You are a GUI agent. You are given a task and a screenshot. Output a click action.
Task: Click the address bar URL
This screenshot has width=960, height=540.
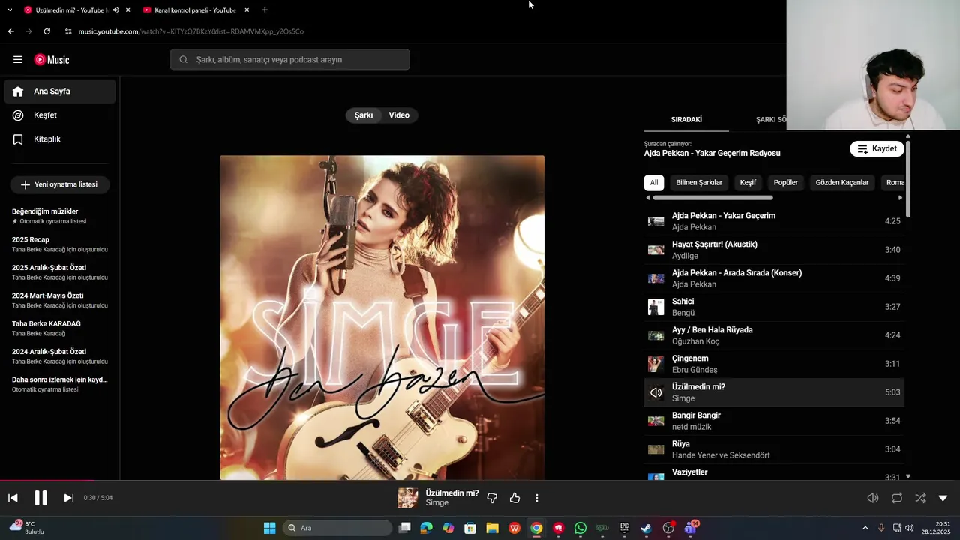[191, 31]
